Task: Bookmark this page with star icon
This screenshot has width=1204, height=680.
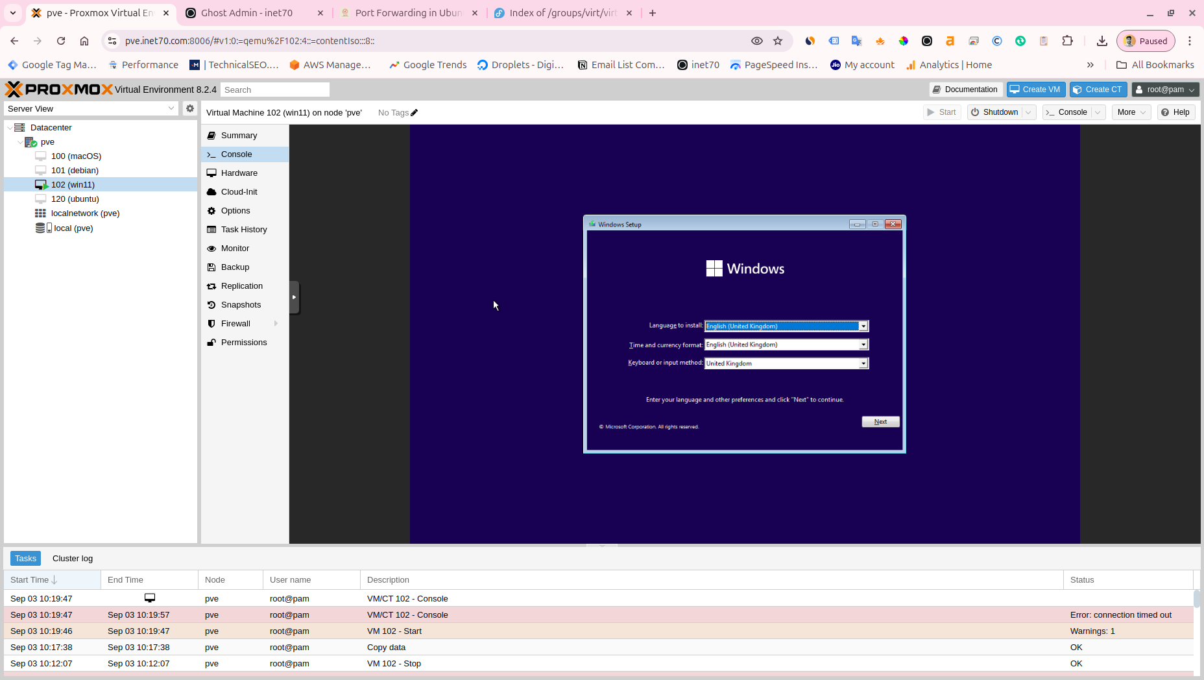Action: [778, 41]
